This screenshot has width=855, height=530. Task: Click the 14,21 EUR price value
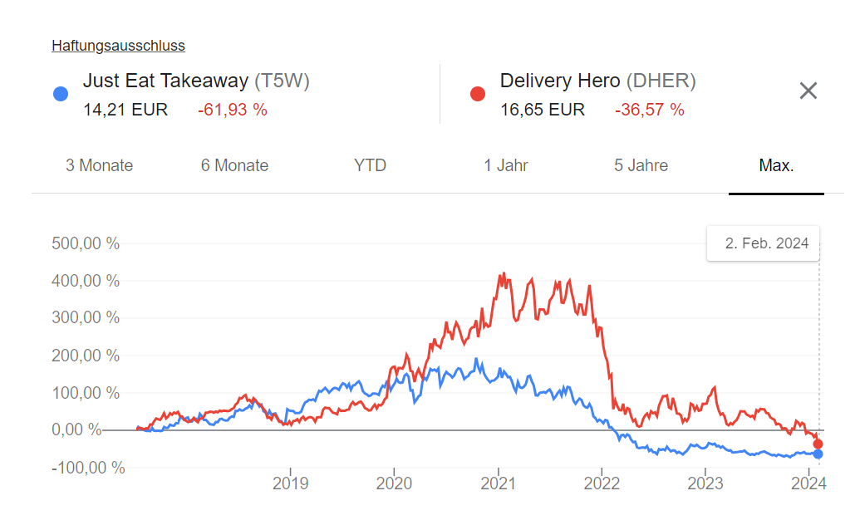[x=125, y=110]
